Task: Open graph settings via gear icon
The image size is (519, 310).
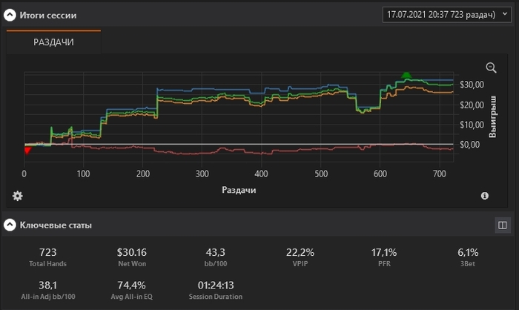Action: pyautogui.click(x=18, y=196)
